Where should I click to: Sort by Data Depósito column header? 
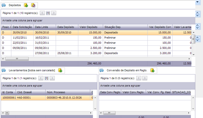click(67, 27)
